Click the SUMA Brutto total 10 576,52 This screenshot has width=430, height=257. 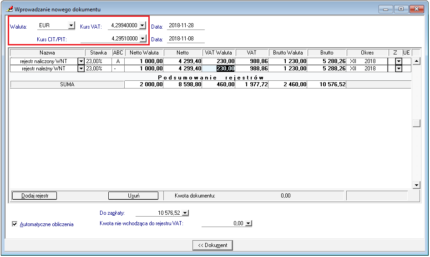327,84
